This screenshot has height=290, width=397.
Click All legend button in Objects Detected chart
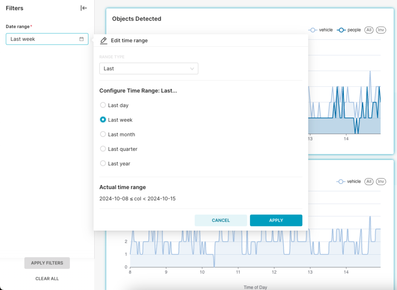coord(369,30)
